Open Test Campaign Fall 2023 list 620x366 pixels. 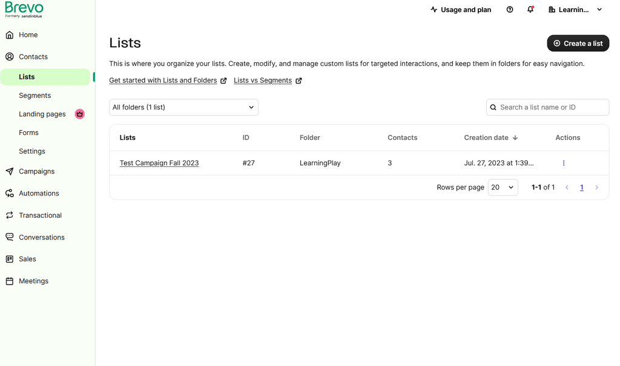159,163
